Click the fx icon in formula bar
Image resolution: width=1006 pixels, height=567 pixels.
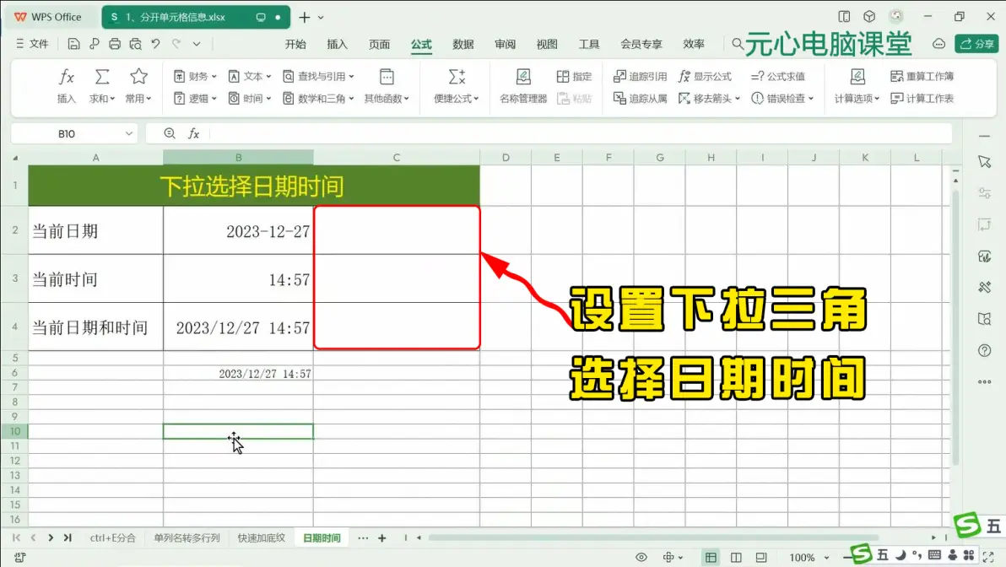click(193, 133)
